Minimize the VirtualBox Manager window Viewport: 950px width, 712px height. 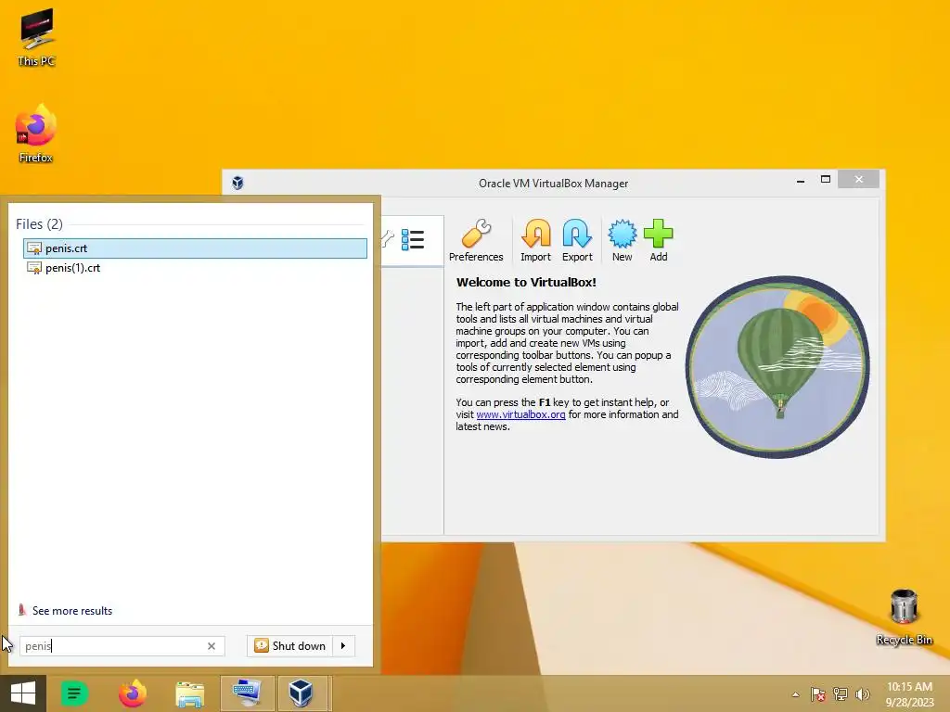(801, 180)
